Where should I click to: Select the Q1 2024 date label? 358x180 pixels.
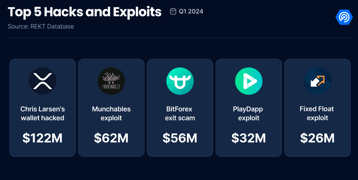point(191,12)
